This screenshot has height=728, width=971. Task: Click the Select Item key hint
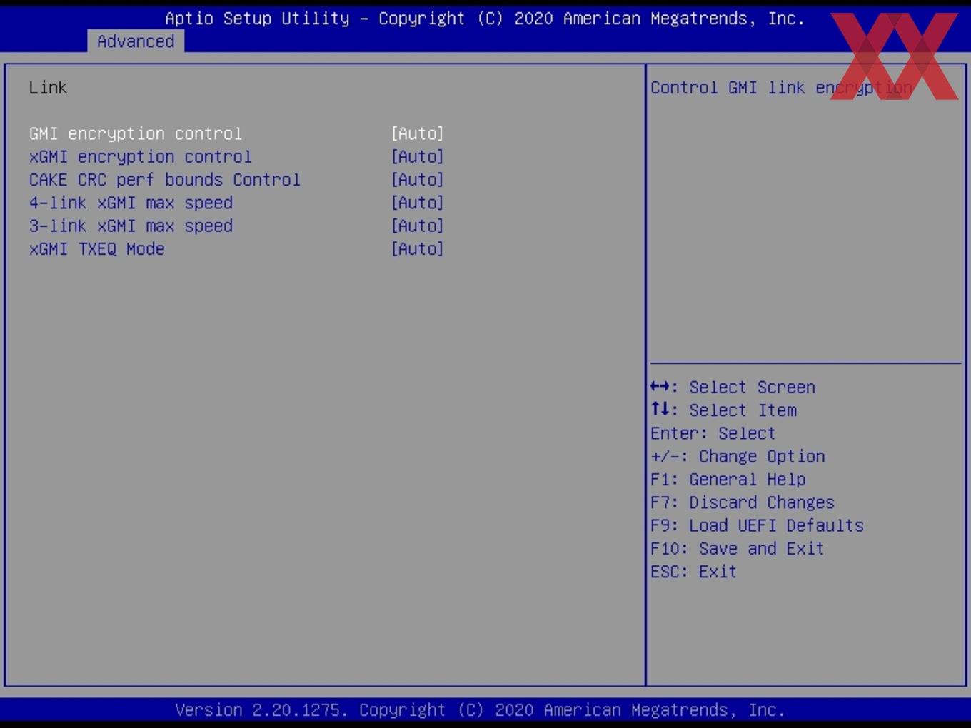(x=724, y=410)
